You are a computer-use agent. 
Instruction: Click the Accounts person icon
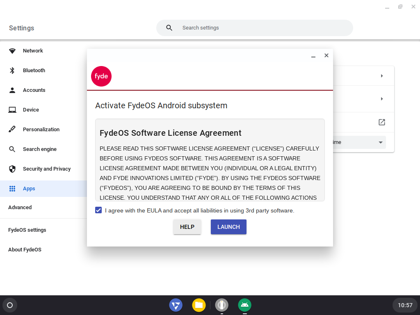(12, 90)
